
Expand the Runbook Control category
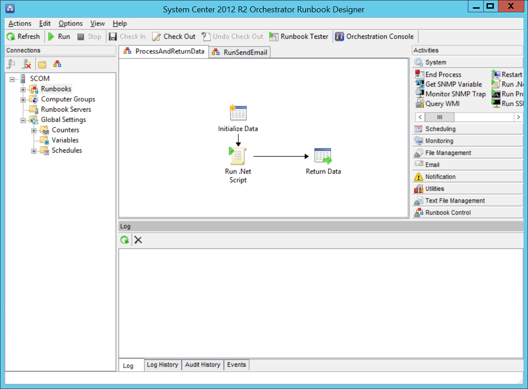(467, 213)
